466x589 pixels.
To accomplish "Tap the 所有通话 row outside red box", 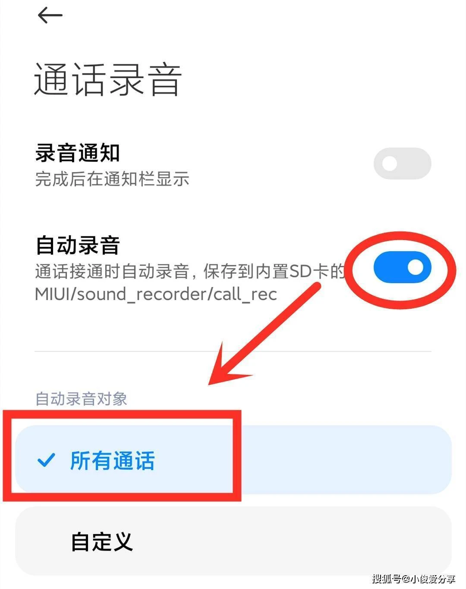I will [345, 459].
